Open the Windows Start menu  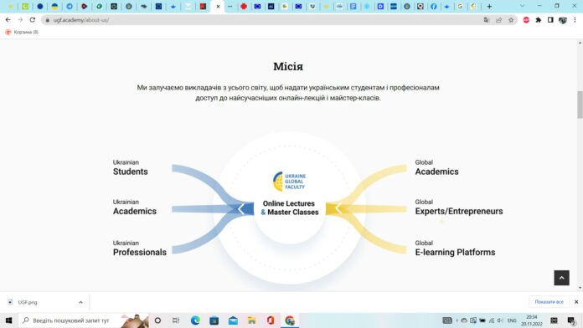9,320
